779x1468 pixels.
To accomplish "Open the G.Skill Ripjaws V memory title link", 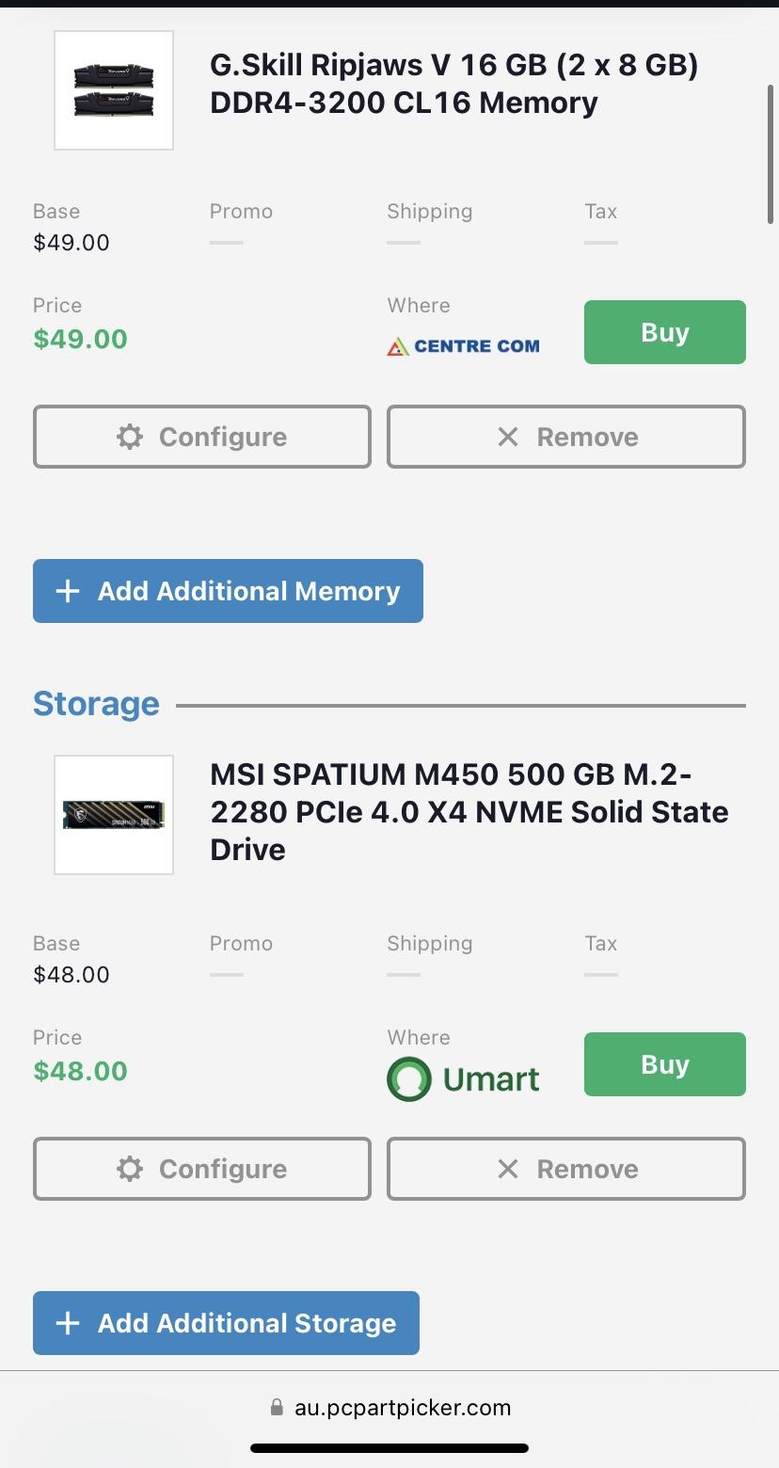I will tap(453, 84).
